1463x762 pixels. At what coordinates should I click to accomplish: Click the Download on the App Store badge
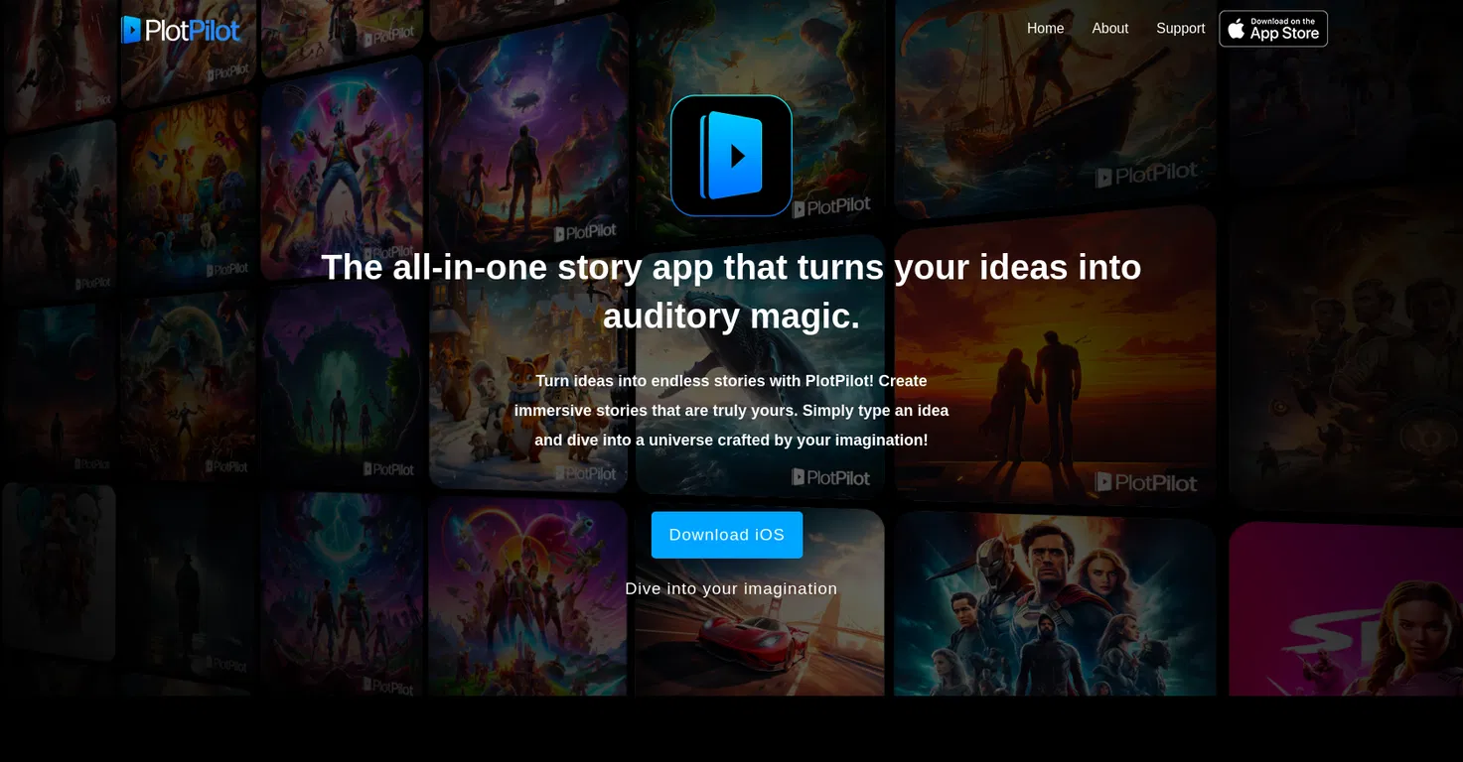coord(1273,29)
